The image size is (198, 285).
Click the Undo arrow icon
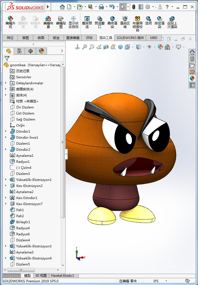(x=112, y=7)
